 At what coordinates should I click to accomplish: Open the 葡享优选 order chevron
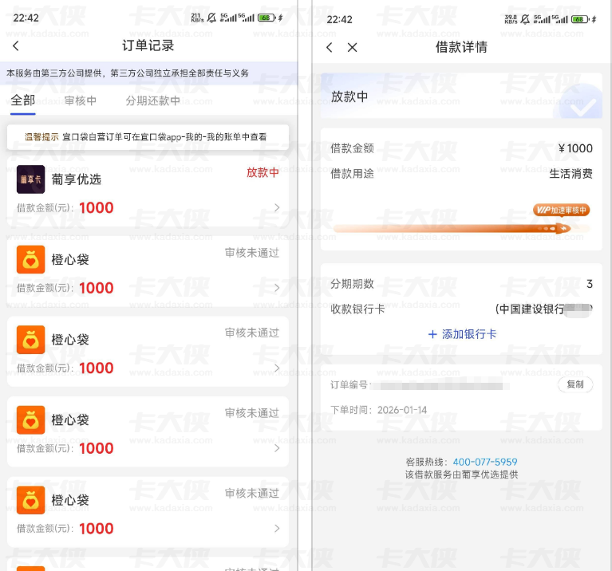pos(277,207)
